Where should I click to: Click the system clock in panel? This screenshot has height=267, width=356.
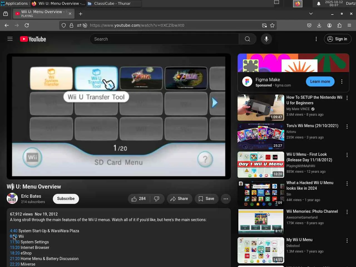click(334, 3)
